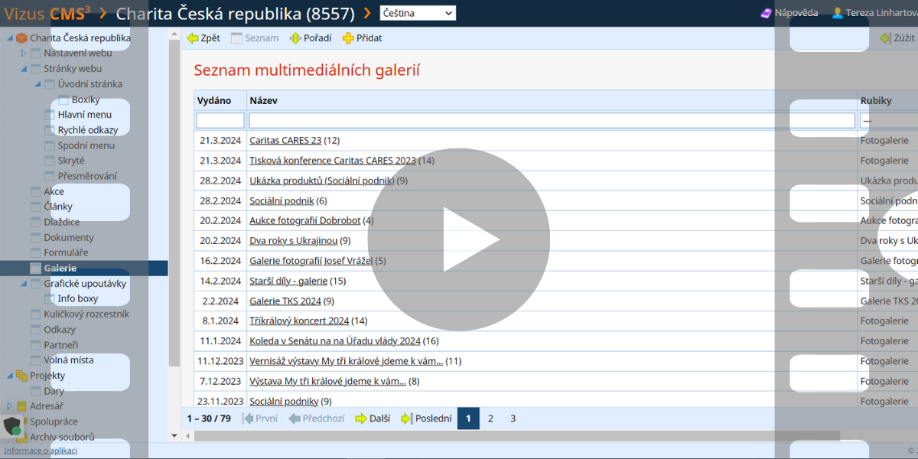Open the Sociální podnik gallery link

pyautogui.click(x=282, y=200)
